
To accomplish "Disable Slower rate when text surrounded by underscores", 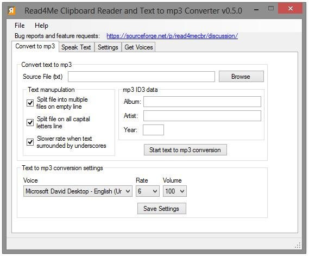I will pyautogui.click(x=30, y=142).
